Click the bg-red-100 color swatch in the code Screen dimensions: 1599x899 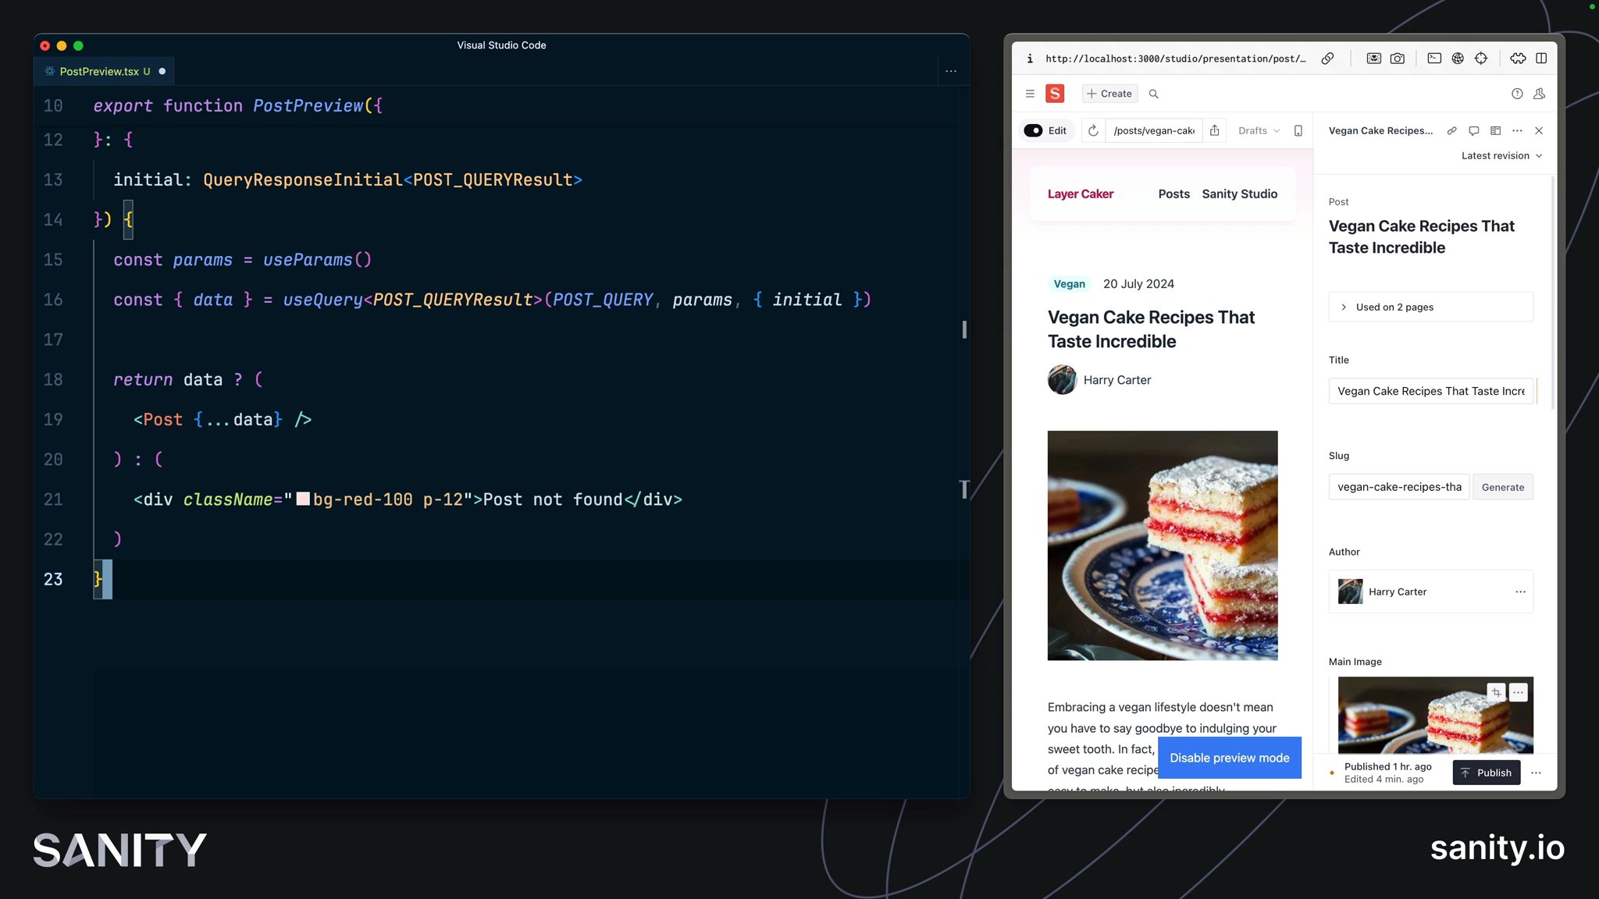(x=303, y=499)
